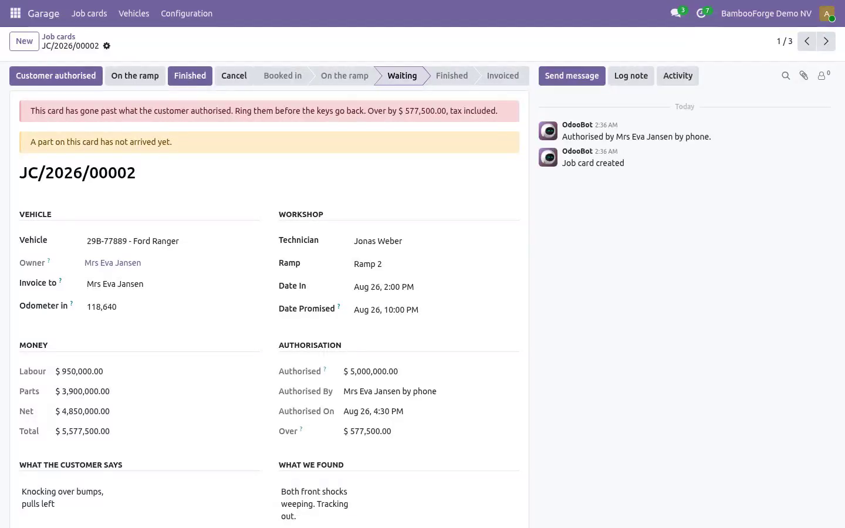Select the Finished status stage
This screenshot has height=528, width=845.
[452, 76]
